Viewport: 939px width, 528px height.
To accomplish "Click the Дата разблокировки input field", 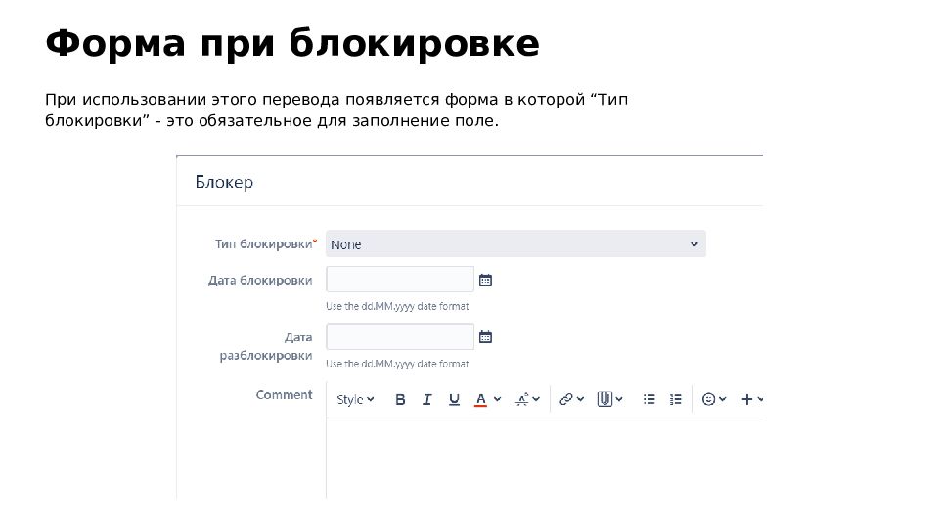I will 399,337.
